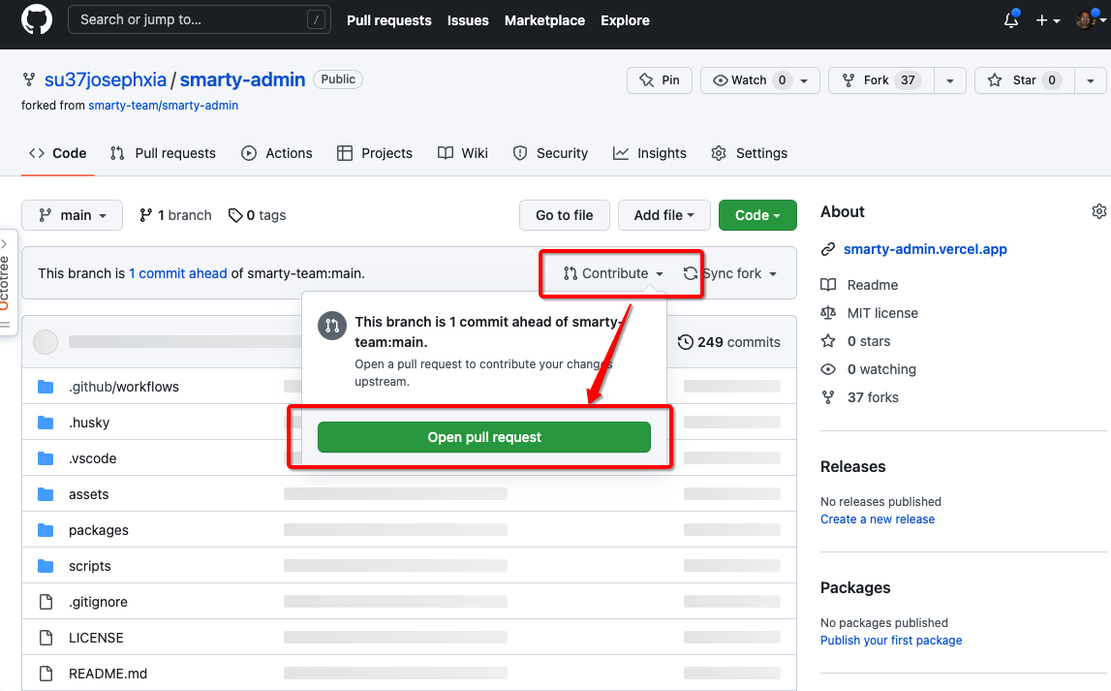
Task: Click the GitHub logo home icon
Action: pyautogui.click(x=37, y=20)
